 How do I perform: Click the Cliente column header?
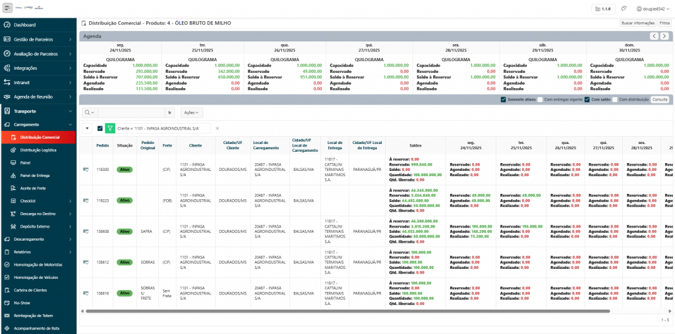pos(195,145)
